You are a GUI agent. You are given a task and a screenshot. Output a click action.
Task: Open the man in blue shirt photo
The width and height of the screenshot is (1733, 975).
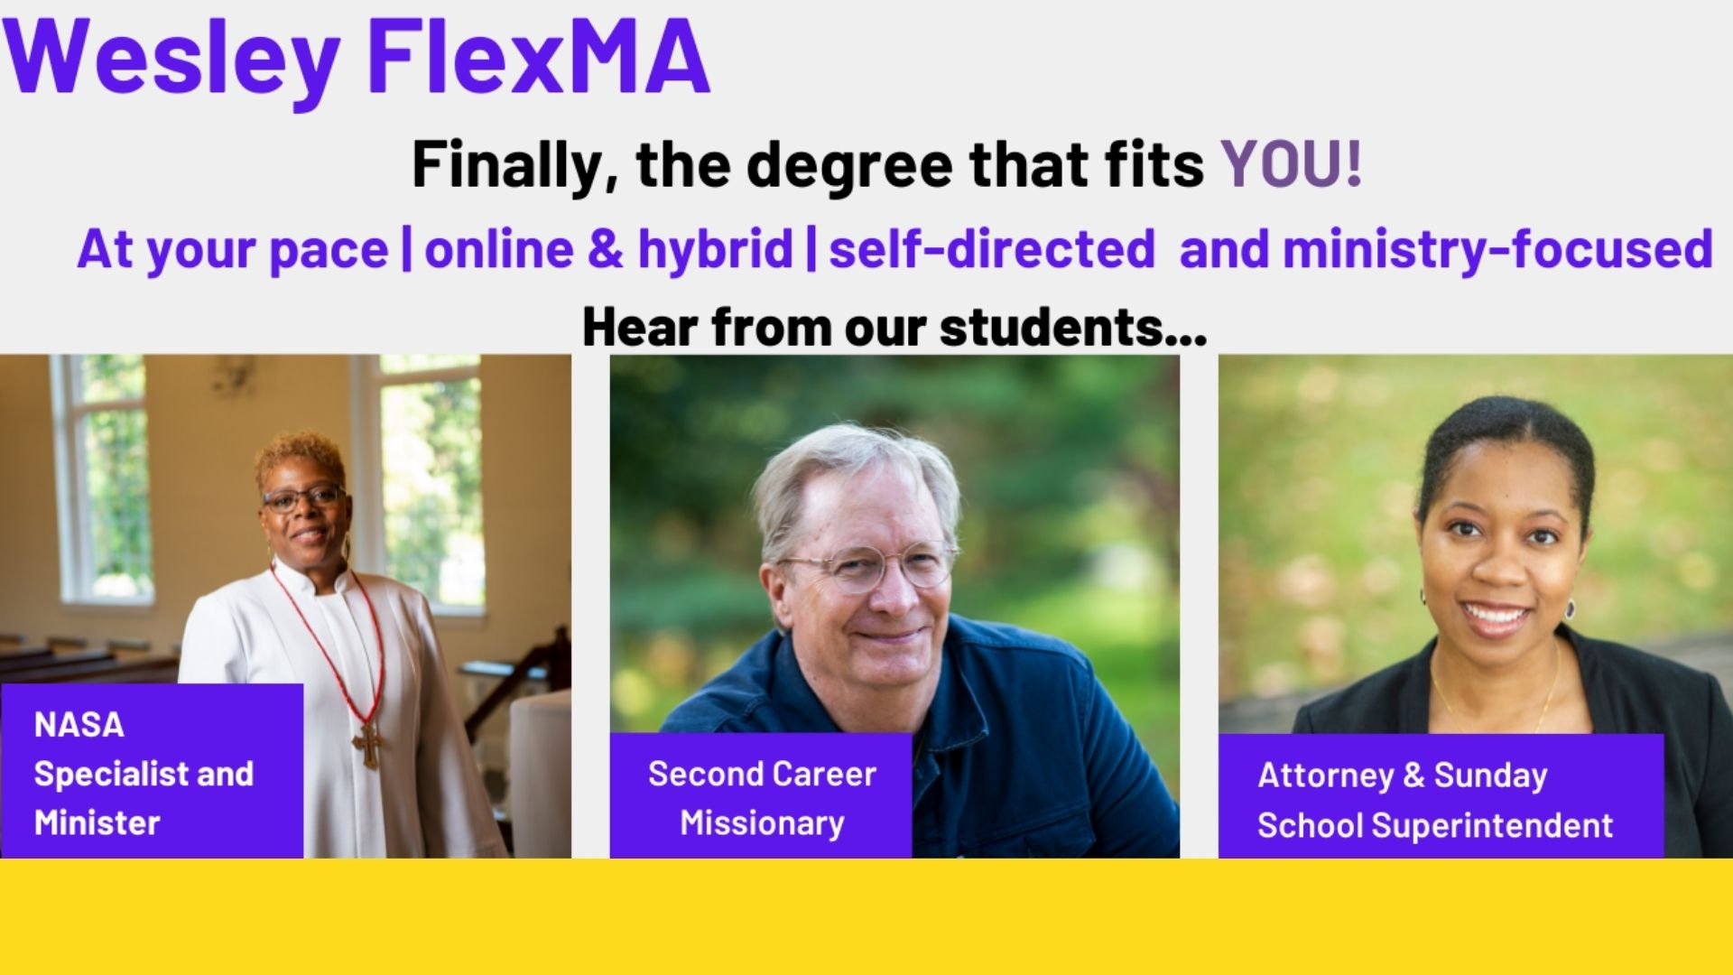894,606
